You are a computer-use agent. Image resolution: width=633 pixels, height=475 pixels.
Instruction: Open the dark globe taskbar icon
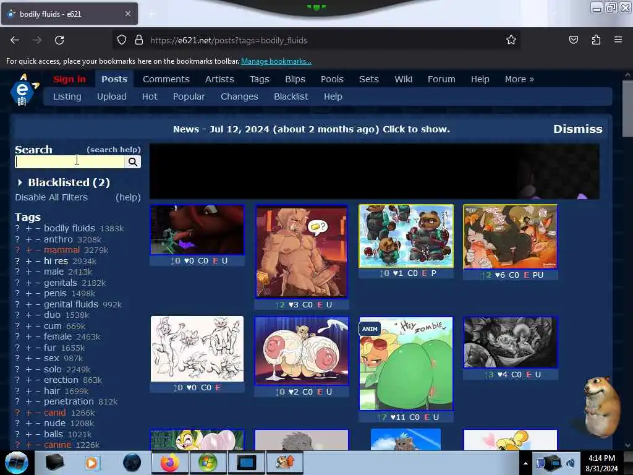(132, 463)
